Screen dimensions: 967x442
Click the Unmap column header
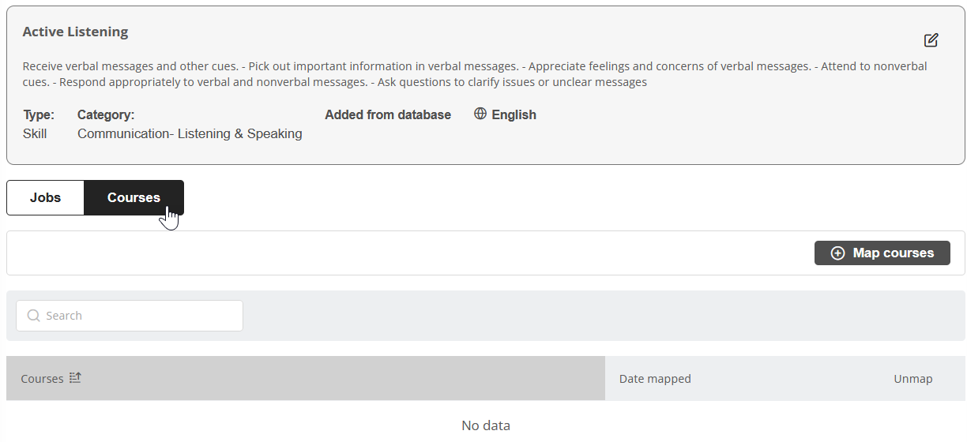coord(912,379)
